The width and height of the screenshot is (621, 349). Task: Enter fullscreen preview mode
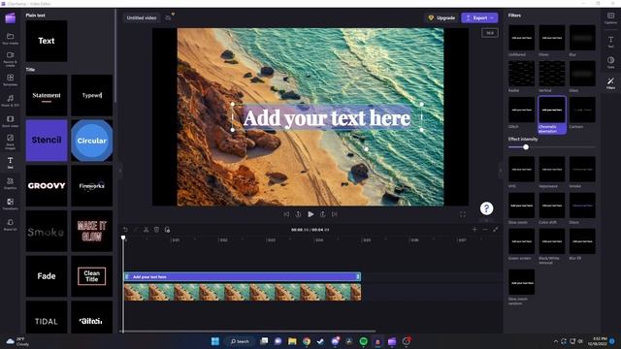tap(463, 214)
